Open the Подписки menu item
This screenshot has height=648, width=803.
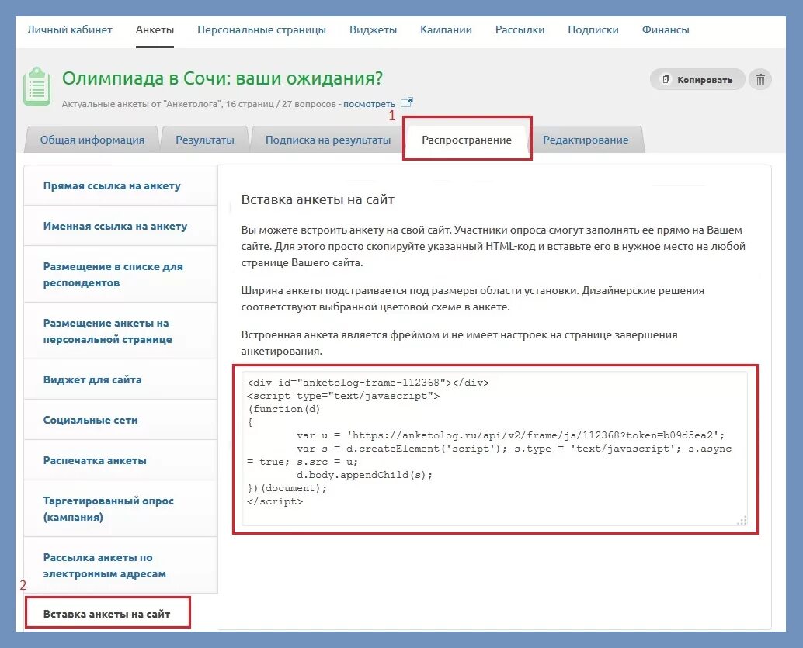[x=593, y=29]
